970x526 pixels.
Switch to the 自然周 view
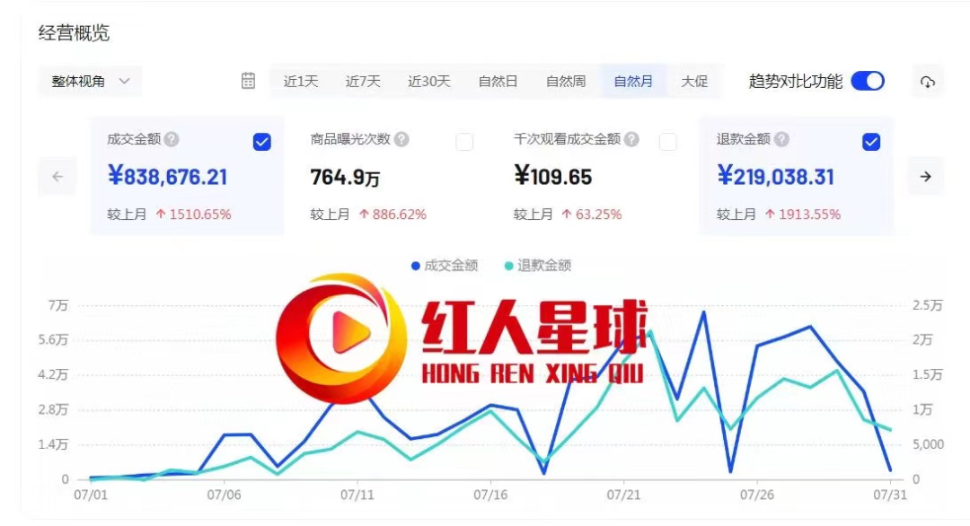(567, 81)
